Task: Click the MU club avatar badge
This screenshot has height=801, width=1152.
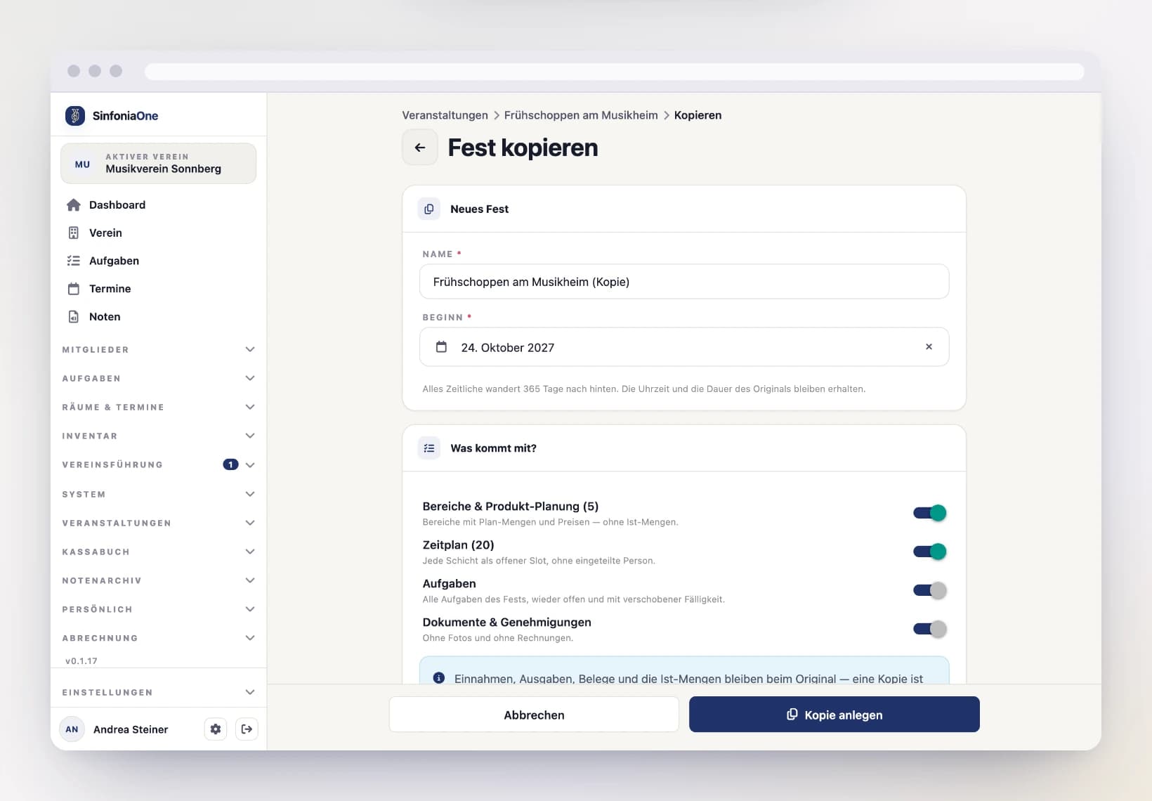Action: pyautogui.click(x=82, y=164)
